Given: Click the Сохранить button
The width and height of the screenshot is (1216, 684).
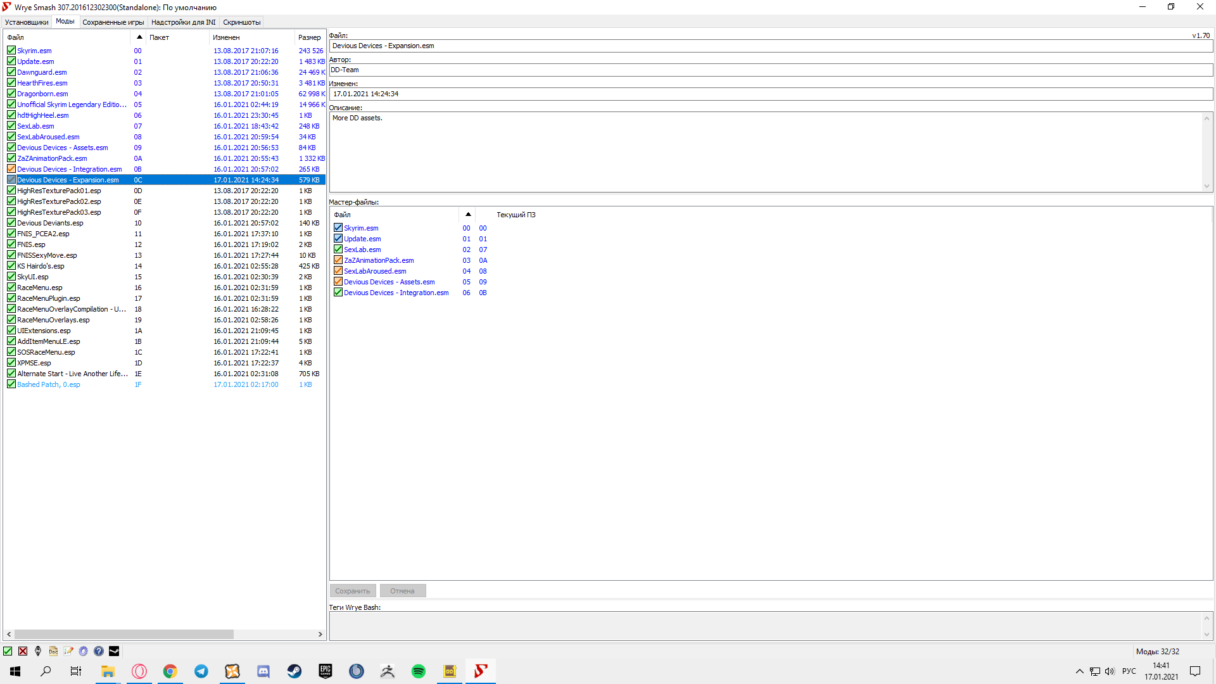Looking at the screenshot, I should [353, 591].
